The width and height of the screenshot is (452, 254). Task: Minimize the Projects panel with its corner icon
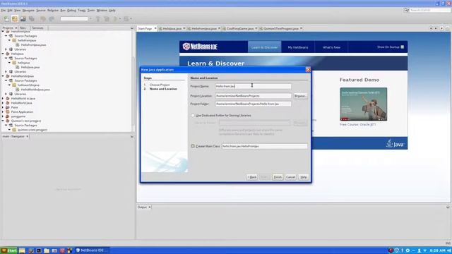pos(132,28)
